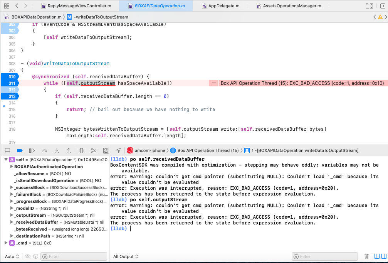Toggle breakpoint activation in the debug bar
Viewport: 388px width, 263px height.
coord(20,150)
